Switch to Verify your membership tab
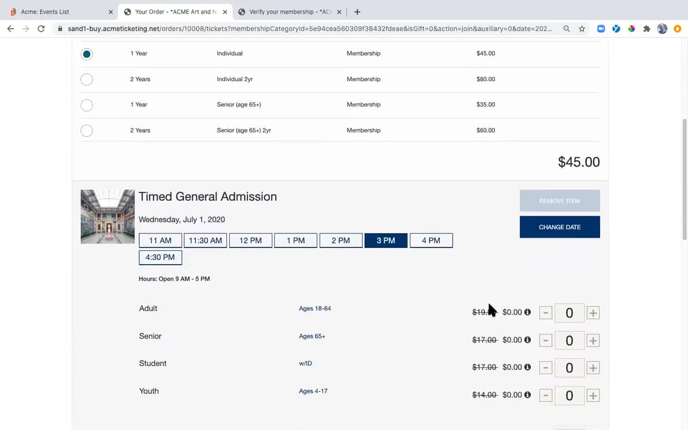Viewport: 688px width, 430px height. pos(290,12)
